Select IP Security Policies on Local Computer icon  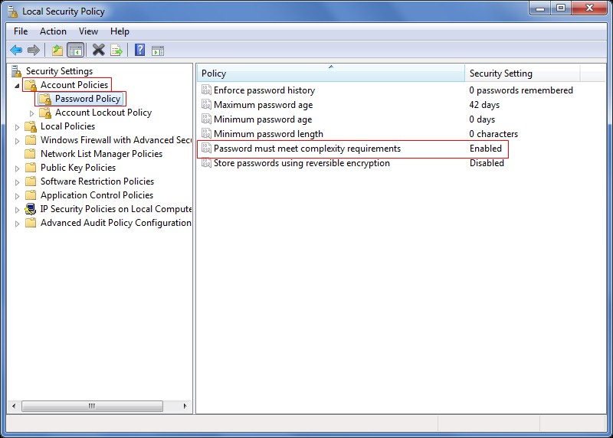[x=31, y=209]
